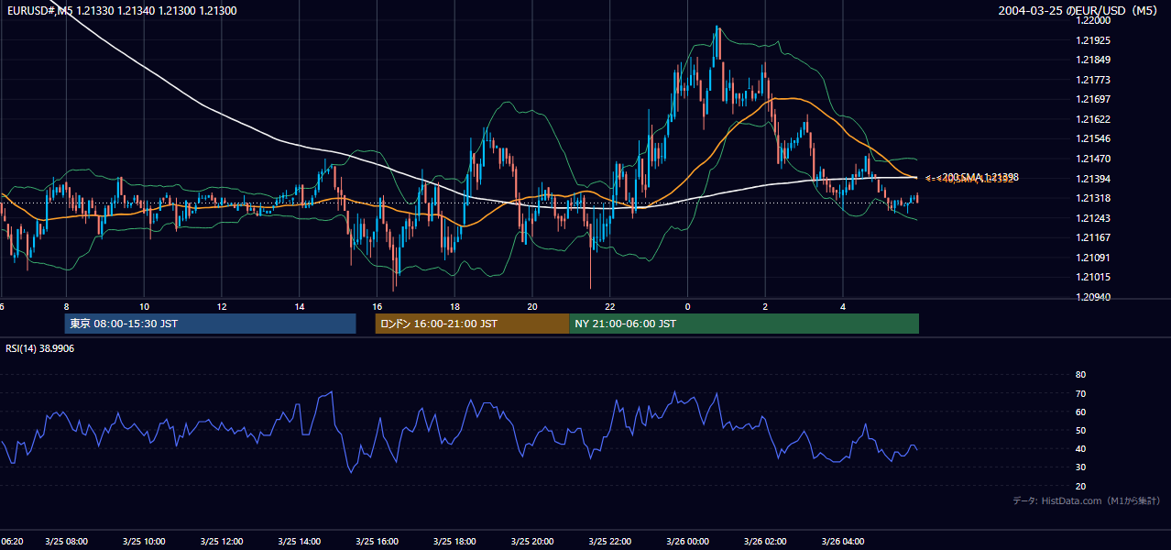Click the 3/25 18:00 time axis label
Screen dimensions: 1171x550
pyautogui.click(x=454, y=541)
